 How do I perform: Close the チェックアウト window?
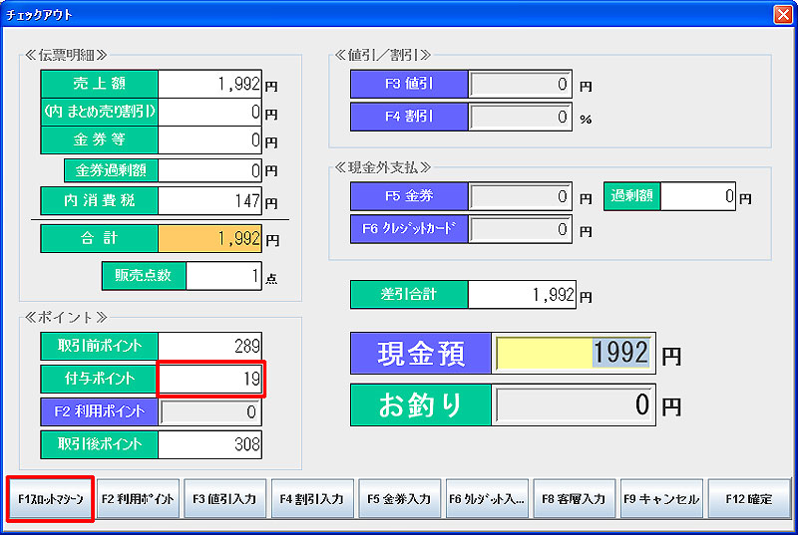(x=782, y=15)
